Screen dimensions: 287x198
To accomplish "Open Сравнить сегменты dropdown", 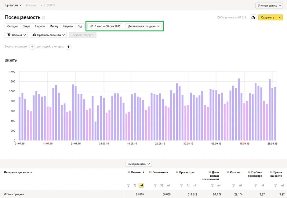I will point(48,35).
